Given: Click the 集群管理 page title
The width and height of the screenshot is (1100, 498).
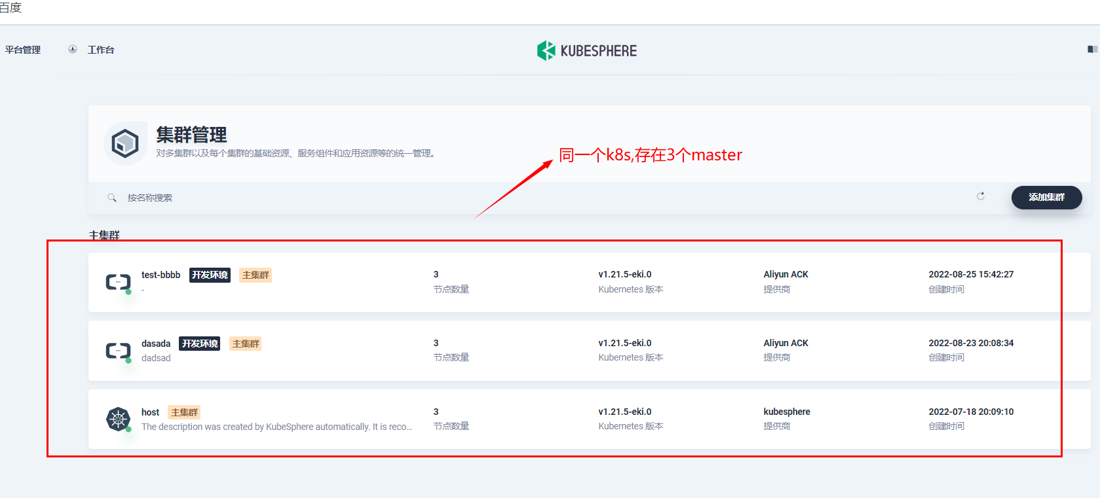Looking at the screenshot, I should [x=191, y=135].
